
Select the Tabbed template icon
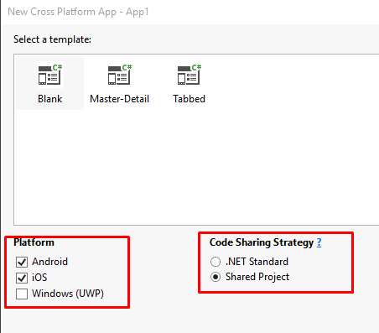click(189, 75)
